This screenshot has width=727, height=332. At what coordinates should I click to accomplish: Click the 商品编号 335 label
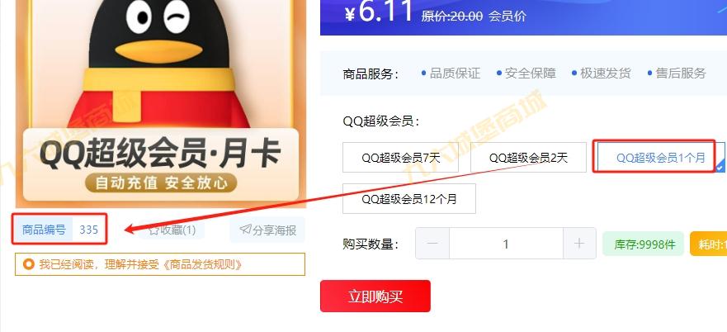click(x=59, y=230)
